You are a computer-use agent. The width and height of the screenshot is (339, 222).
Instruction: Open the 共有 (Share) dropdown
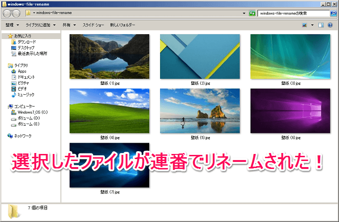[x=69, y=25]
